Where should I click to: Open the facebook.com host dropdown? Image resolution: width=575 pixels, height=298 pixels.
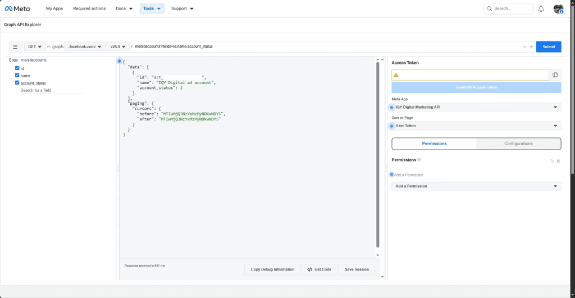(85, 47)
